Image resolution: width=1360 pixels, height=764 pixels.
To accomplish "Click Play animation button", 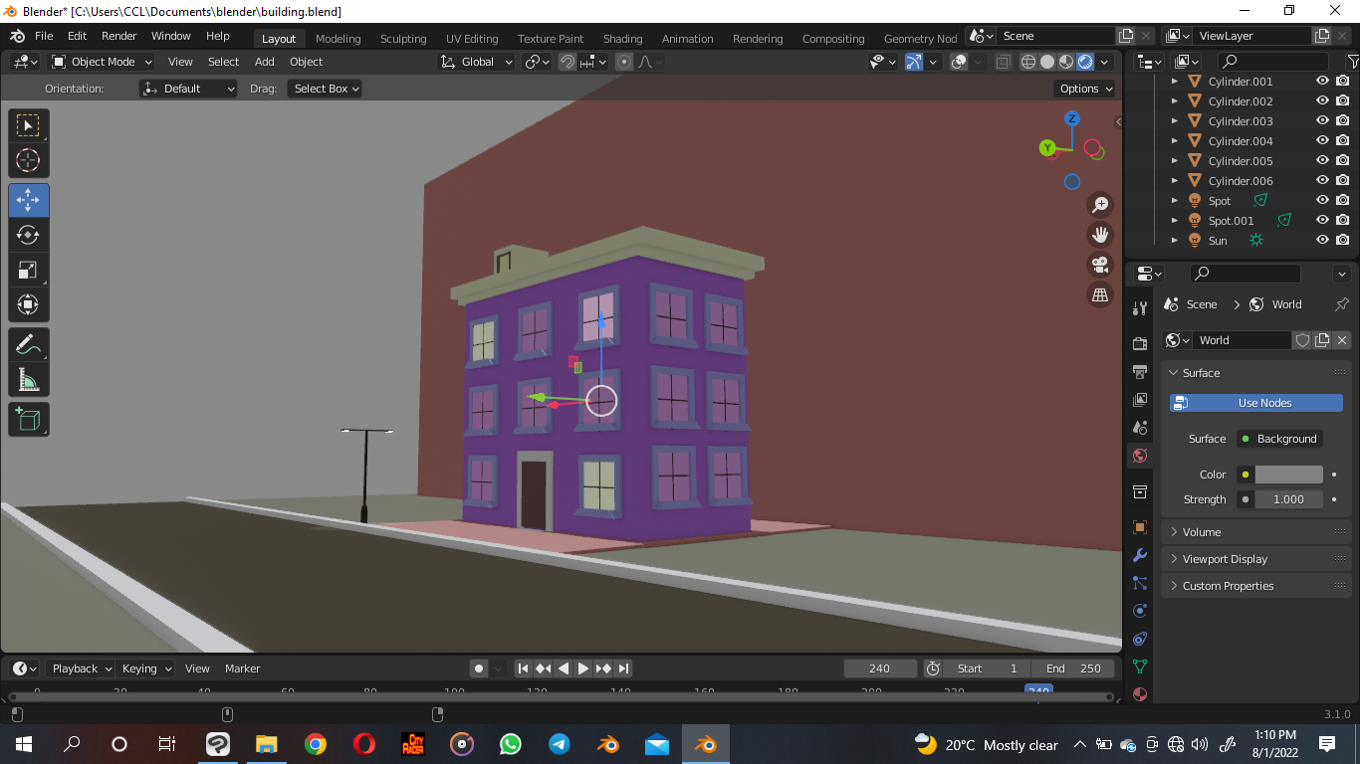I will (x=583, y=668).
